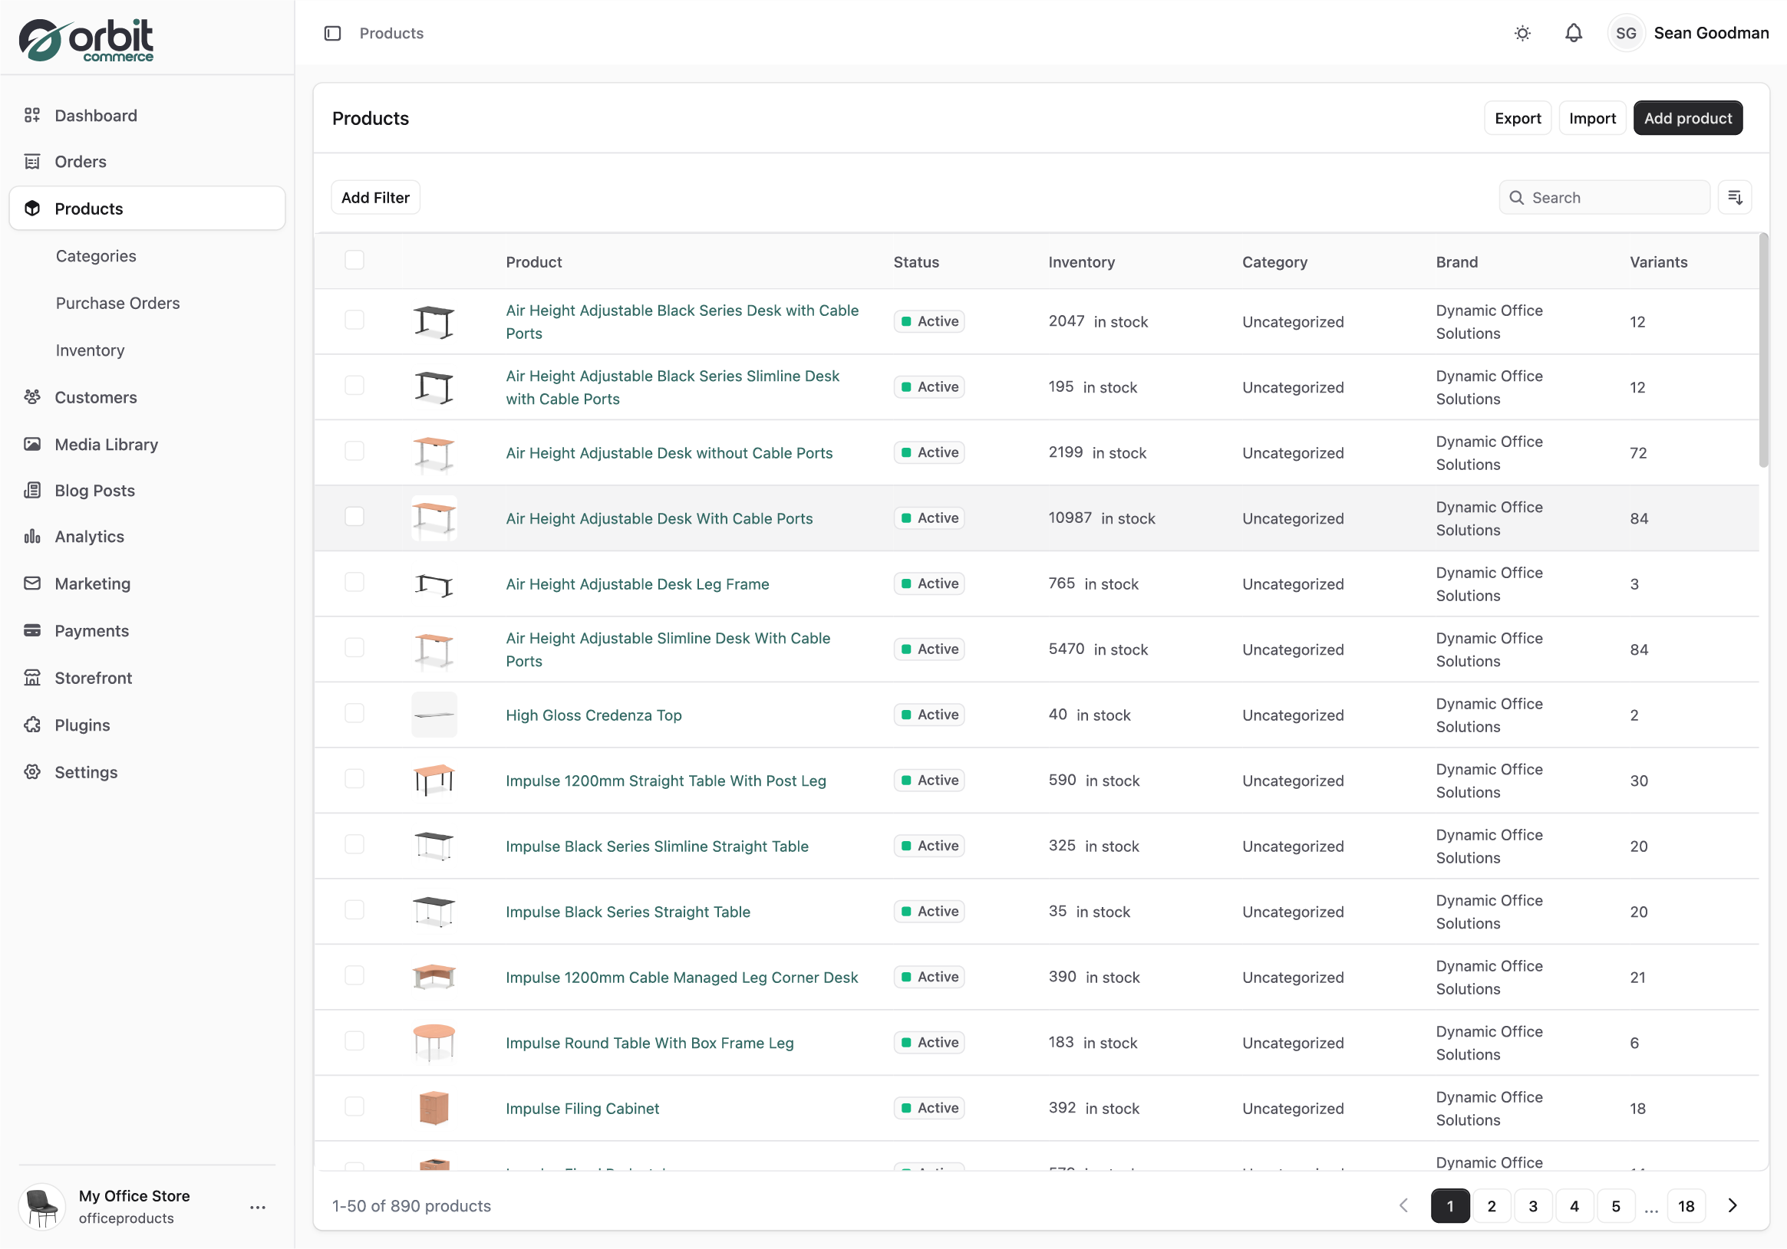Open Purchase Orders submenu item
This screenshot has height=1249, width=1787.
pyautogui.click(x=117, y=304)
